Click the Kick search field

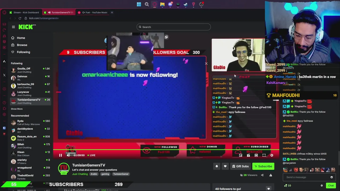(x=174, y=27)
